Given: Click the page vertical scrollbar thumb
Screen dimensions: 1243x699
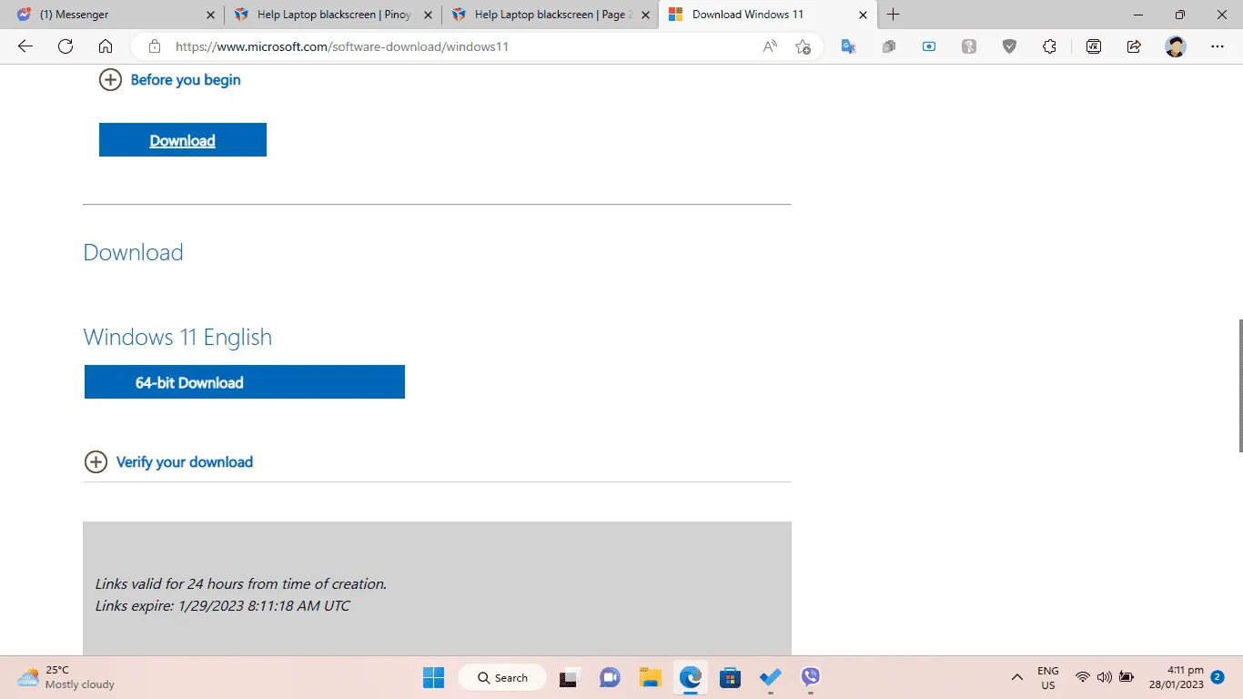Looking at the screenshot, I should [x=1239, y=386].
